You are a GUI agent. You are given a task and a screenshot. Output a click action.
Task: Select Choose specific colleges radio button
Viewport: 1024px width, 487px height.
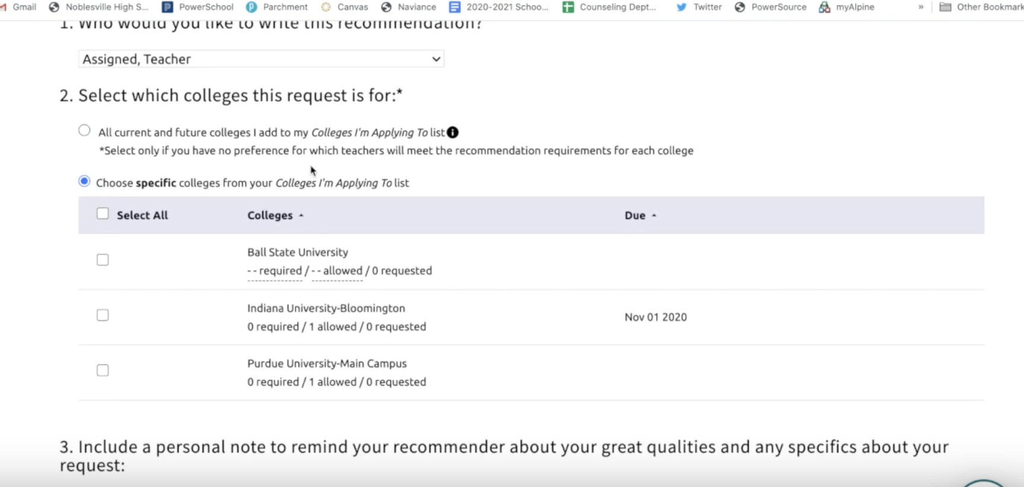(x=84, y=182)
